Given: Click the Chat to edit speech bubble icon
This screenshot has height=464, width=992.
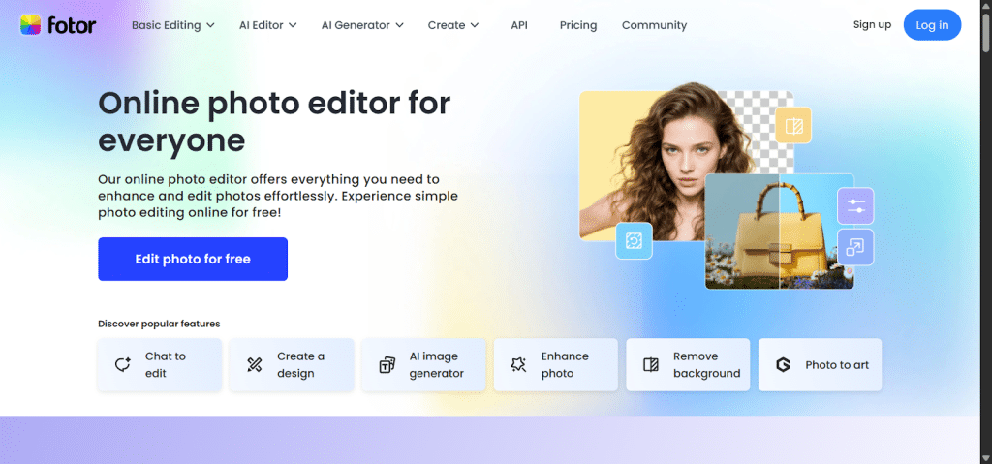Looking at the screenshot, I should tap(123, 364).
